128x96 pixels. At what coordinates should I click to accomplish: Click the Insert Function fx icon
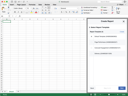tap(20, 16)
